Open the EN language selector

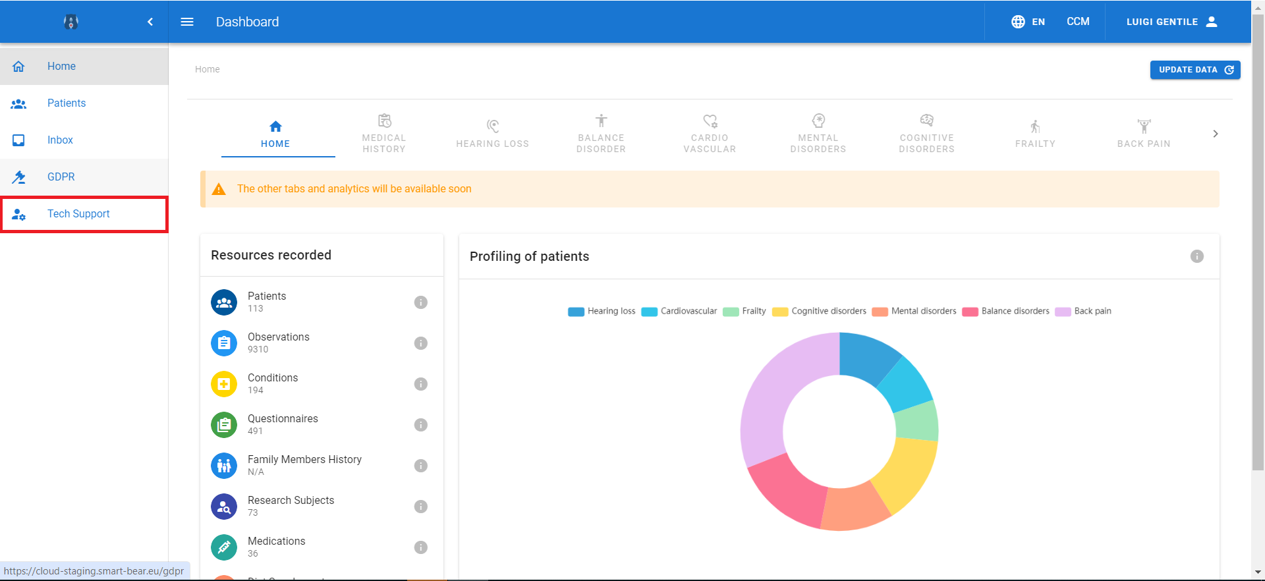(1028, 22)
